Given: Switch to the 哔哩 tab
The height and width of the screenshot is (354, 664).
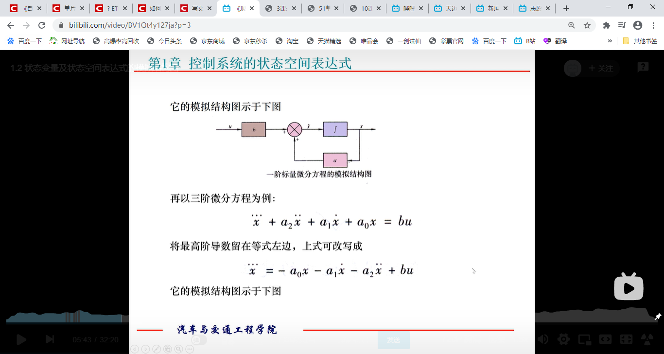Looking at the screenshot, I should pyautogui.click(x=407, y=8).
